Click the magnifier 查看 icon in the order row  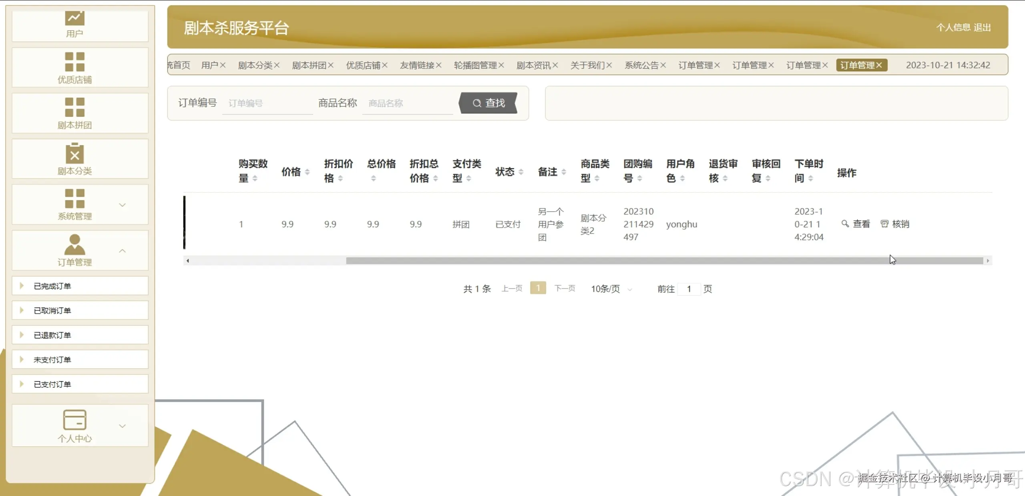click(845, 224)
